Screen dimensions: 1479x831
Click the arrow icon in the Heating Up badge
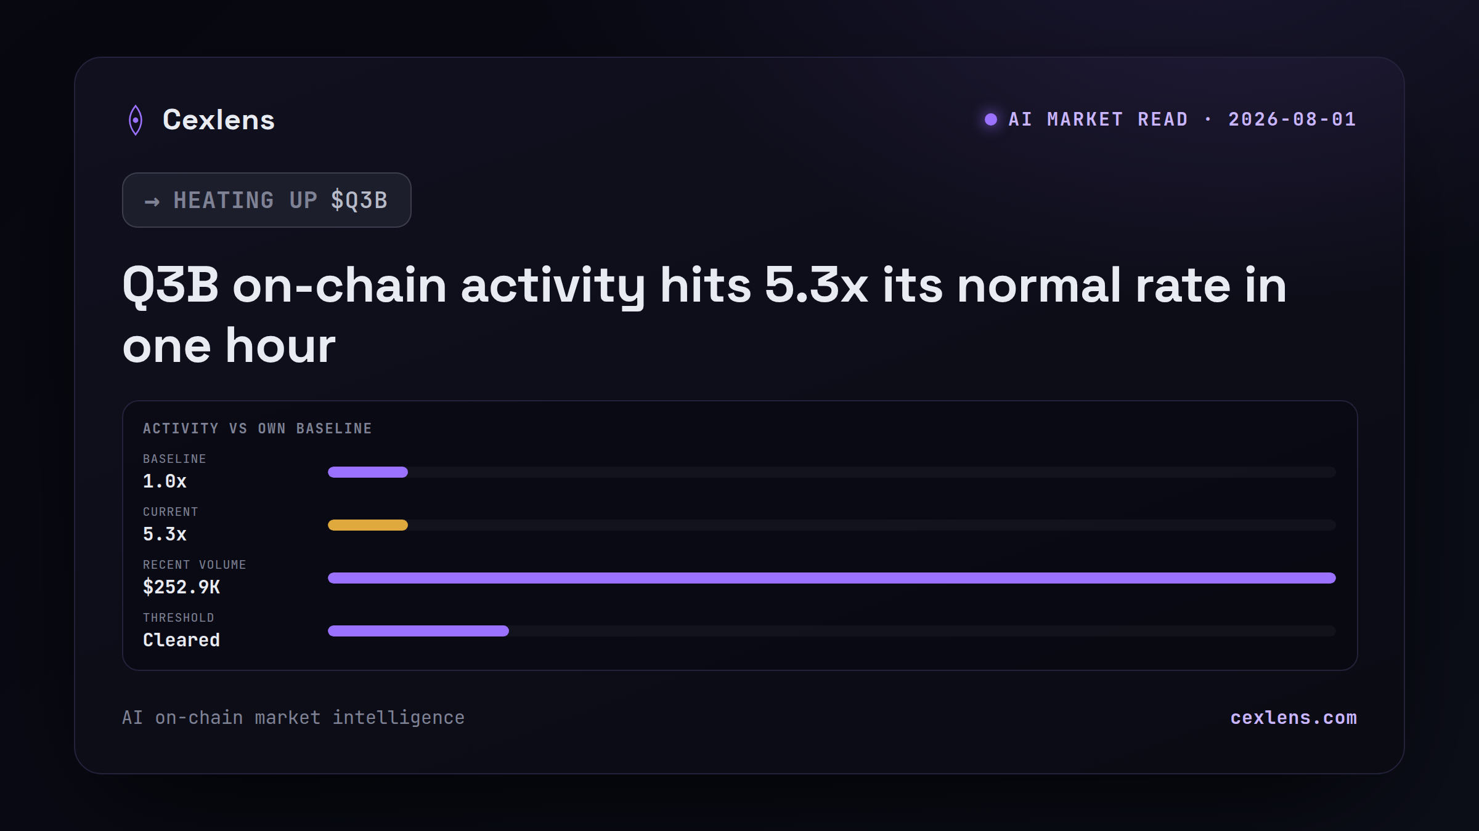coord(152,201)
